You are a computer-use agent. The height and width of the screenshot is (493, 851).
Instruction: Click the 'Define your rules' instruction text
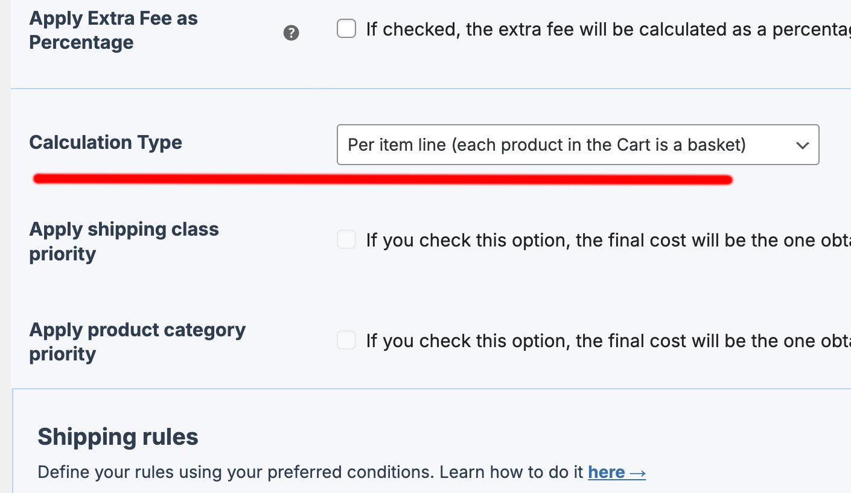click(x=311, y=472)
